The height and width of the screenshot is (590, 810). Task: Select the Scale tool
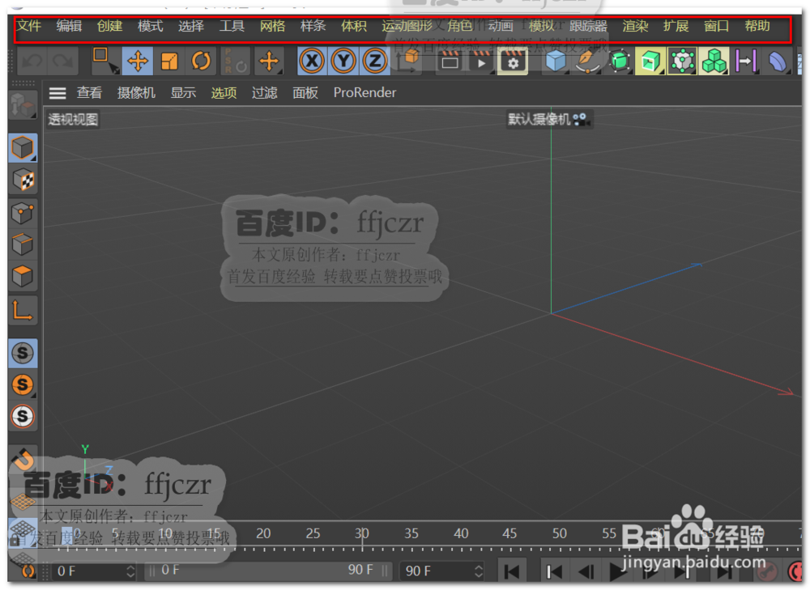(x=169, y=62)
